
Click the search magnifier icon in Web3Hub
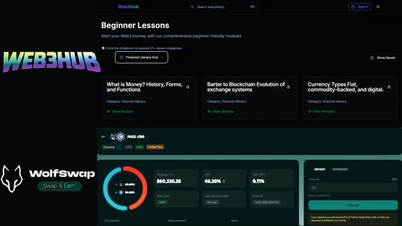click(x=192, y=7)
